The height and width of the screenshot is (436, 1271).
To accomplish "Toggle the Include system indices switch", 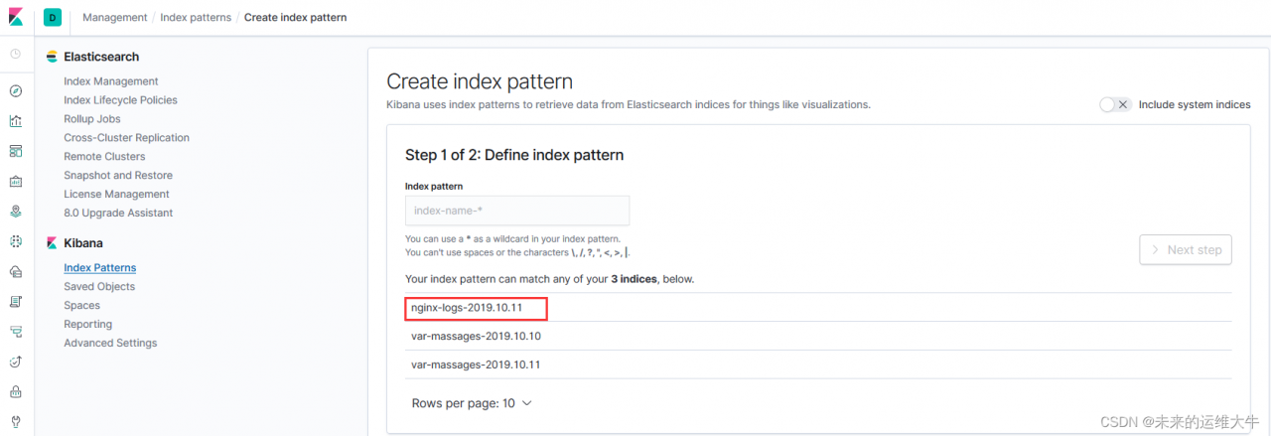I will (x=1115, y=104).
